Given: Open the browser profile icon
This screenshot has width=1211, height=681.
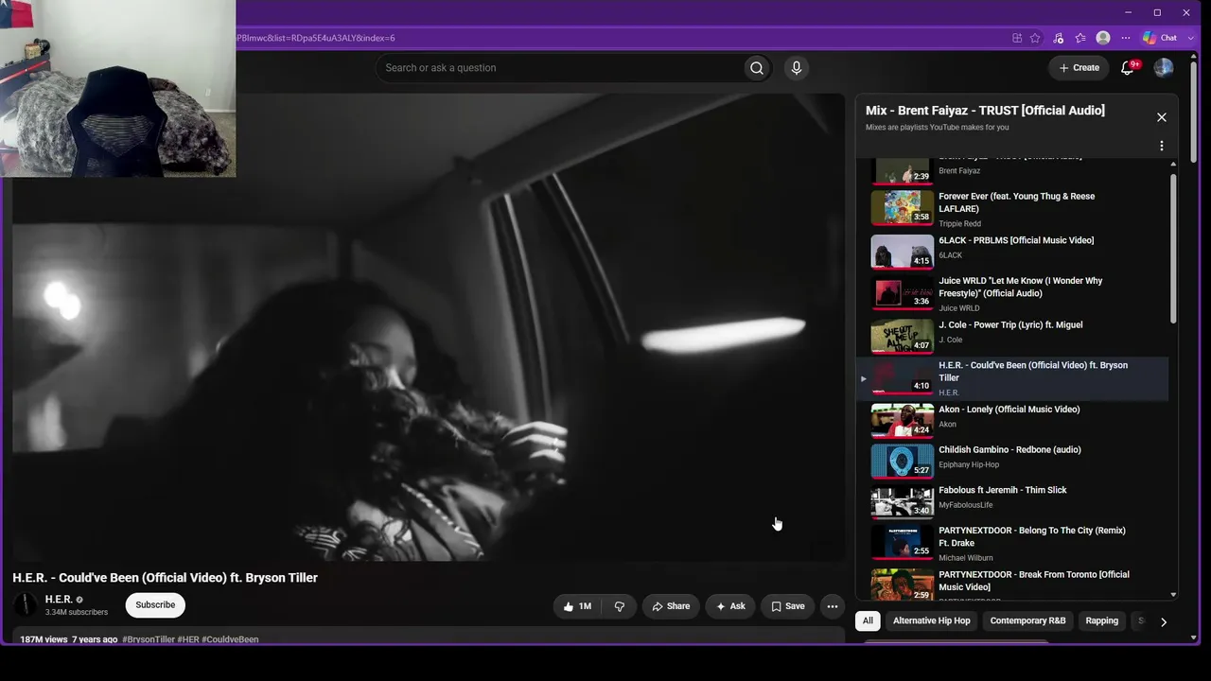Looking at the screenshot, I should [x=1103, y=38].
